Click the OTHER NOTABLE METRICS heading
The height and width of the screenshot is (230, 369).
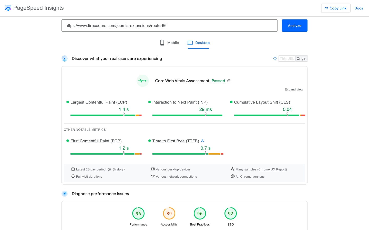[85, 130]
